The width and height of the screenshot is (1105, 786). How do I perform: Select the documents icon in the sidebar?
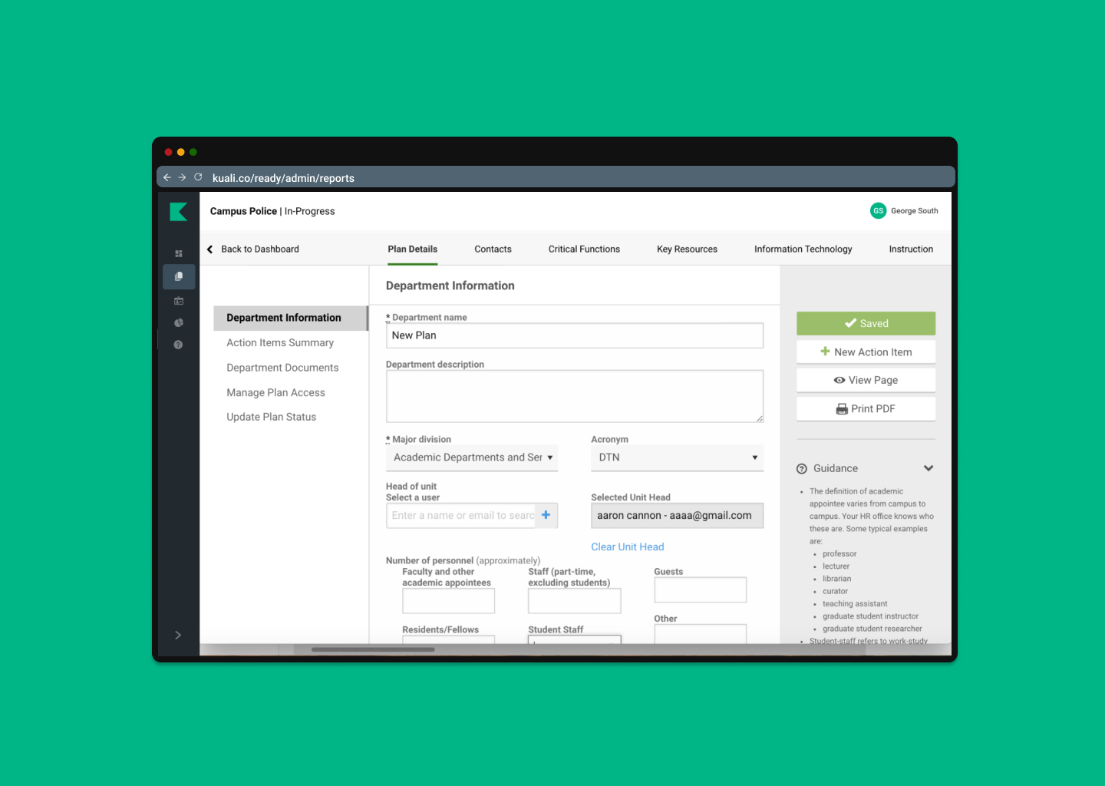tap(179, 276)
